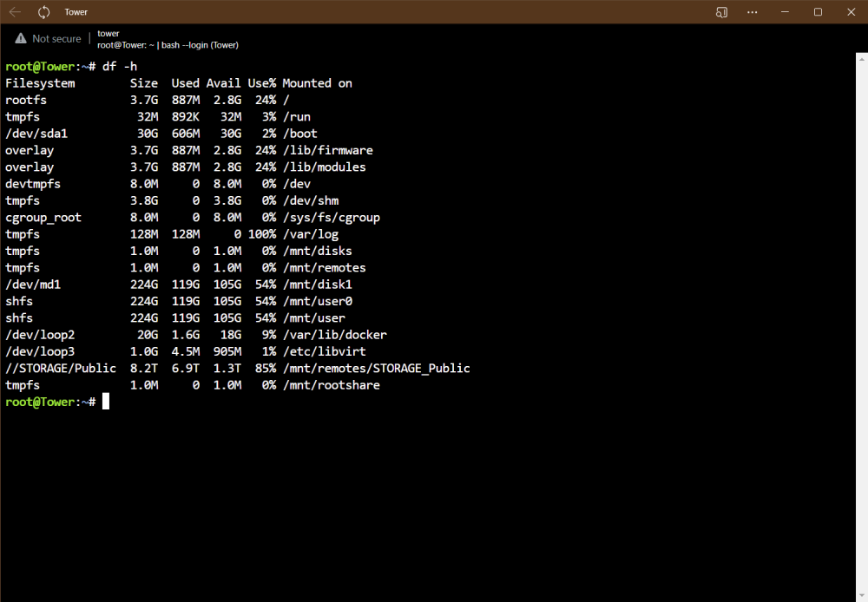Click the '/boot' mount point
The width and height of the screenshot is (868, 602).
(300, 134)
